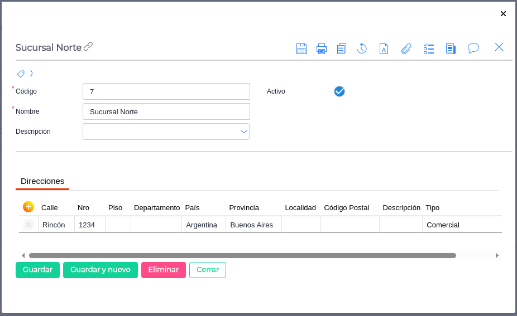
Task: Click the Calle column header
Action: click(50, 208)
